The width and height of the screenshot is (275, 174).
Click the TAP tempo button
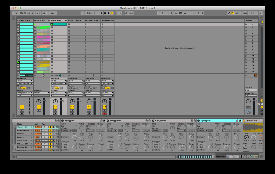pyautogui.click(x=16, y=13)
